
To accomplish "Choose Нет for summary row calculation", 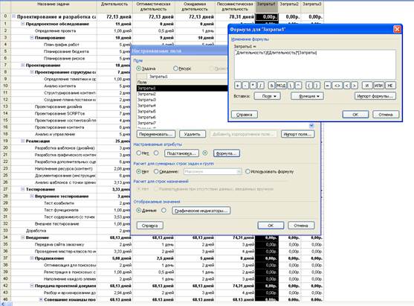I will (138, 171).
